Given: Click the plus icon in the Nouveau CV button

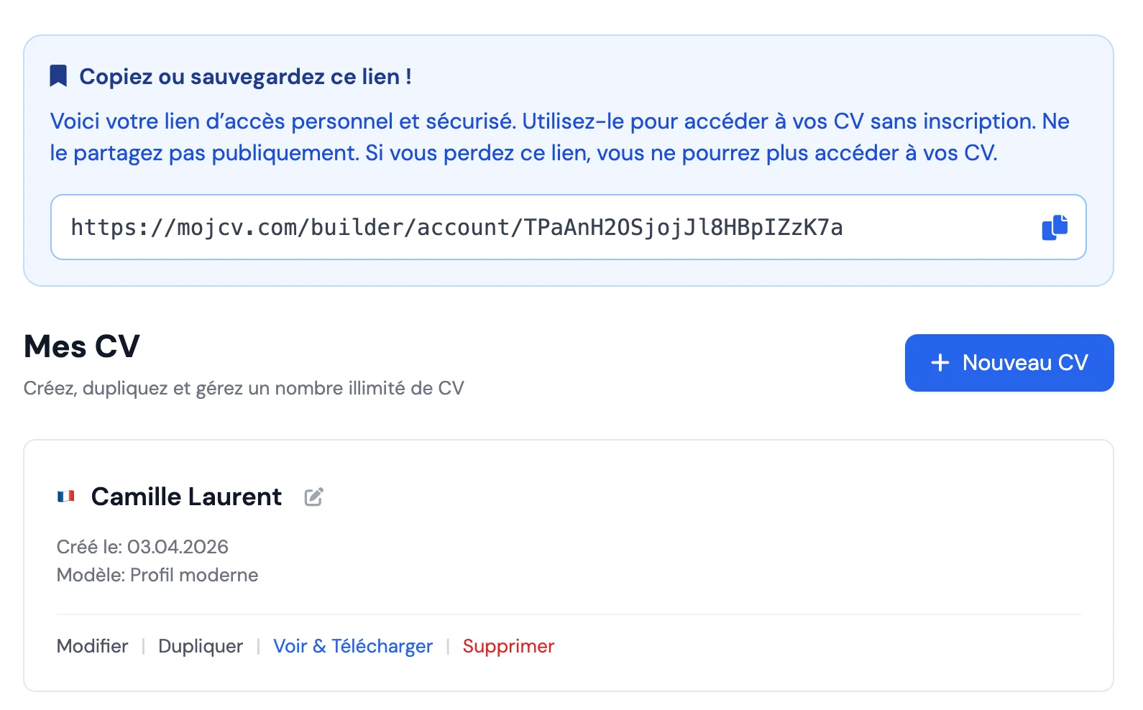Looking at the screenshot, I should [x=939, y=363].
